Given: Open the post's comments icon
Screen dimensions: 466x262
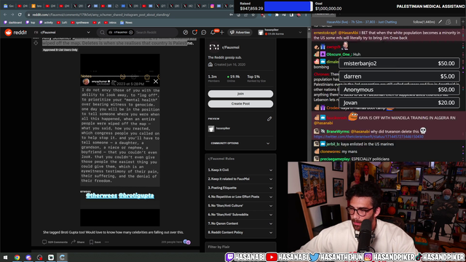Looking at the screenshot, I should click(x=44, y=242).
